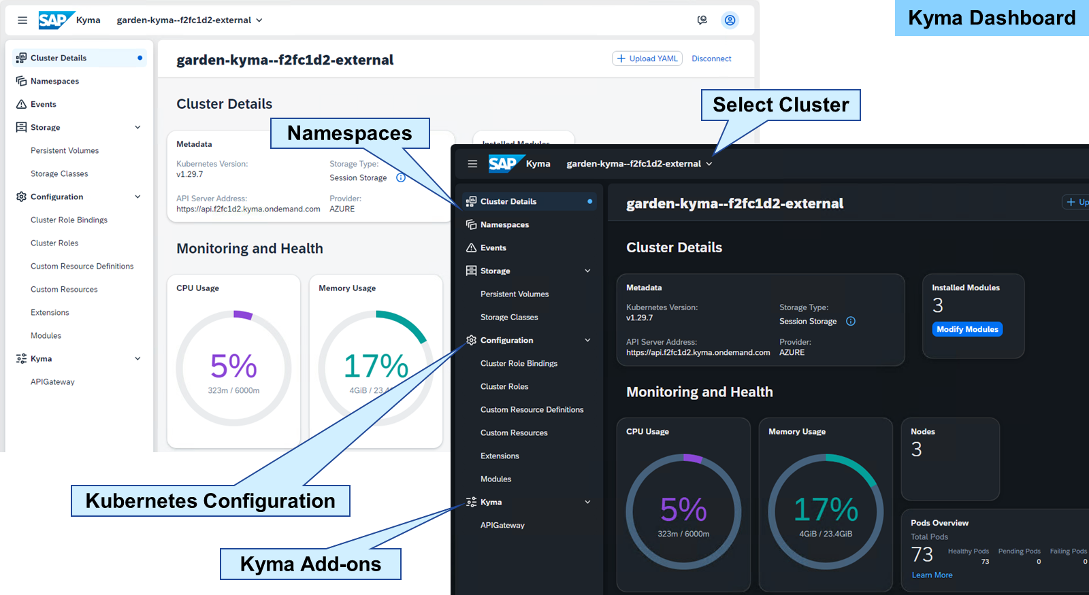Click SAP logo in light window header
This screenshot has width=1089, height=595.
[x=56, y=20]
